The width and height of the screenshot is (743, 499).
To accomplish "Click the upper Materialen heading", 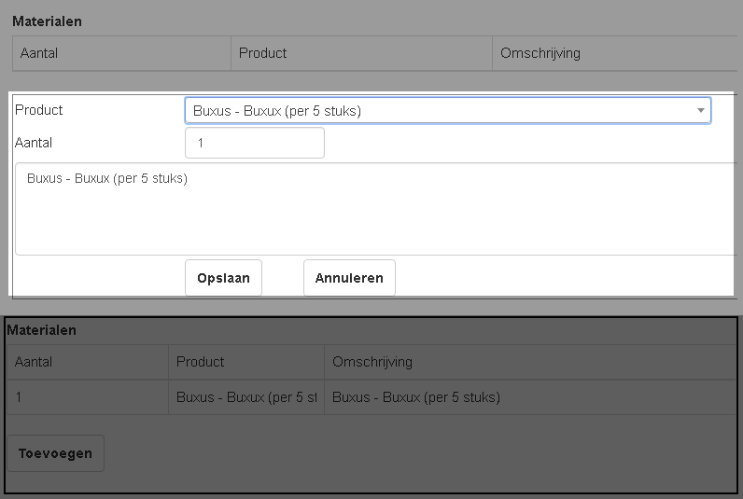I will pyautogui.click(x=47, y=21).
